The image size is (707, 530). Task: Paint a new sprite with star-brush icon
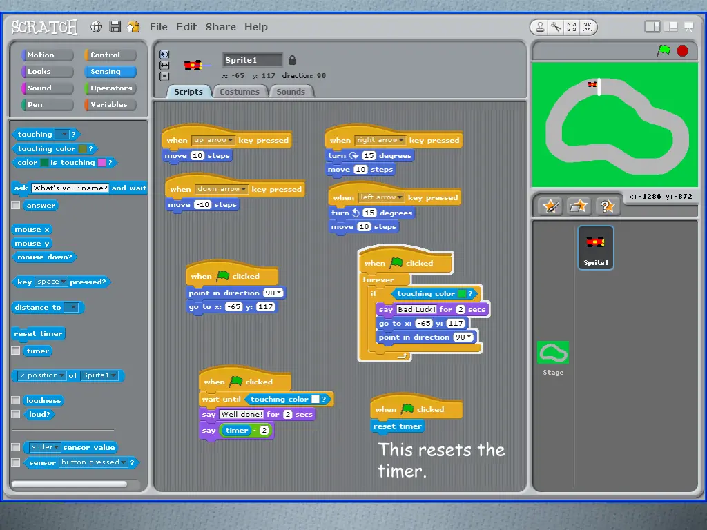click(550, 206)
